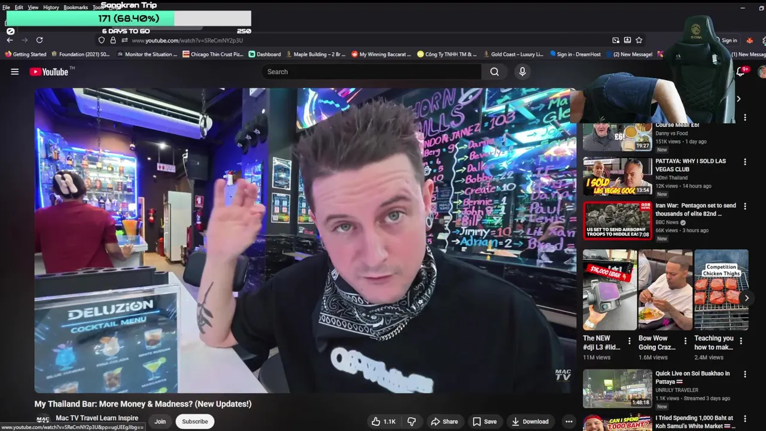Open Công Ty TNHH TM bookmark
The width and height of the screenshot is (766, 431).
[x=447, y=54]
